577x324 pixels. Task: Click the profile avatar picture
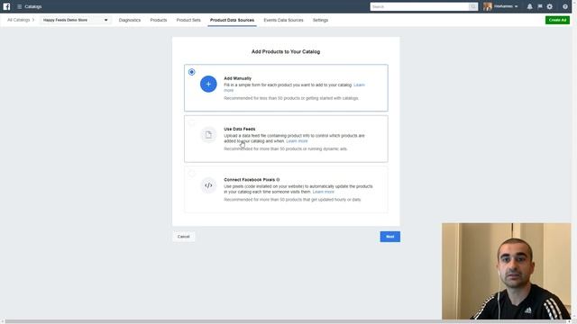(488, 6)
